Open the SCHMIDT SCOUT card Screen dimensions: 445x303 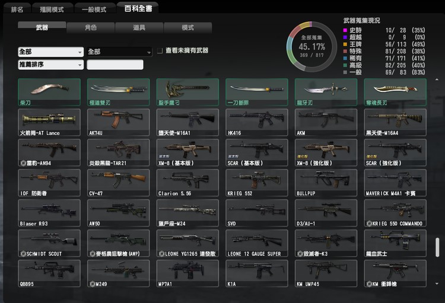pos(49,243)
